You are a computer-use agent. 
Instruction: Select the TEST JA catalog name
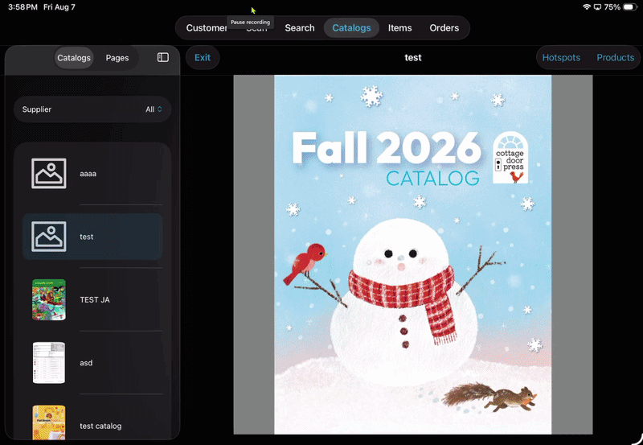pyautogui.click(x=95, y=299)
